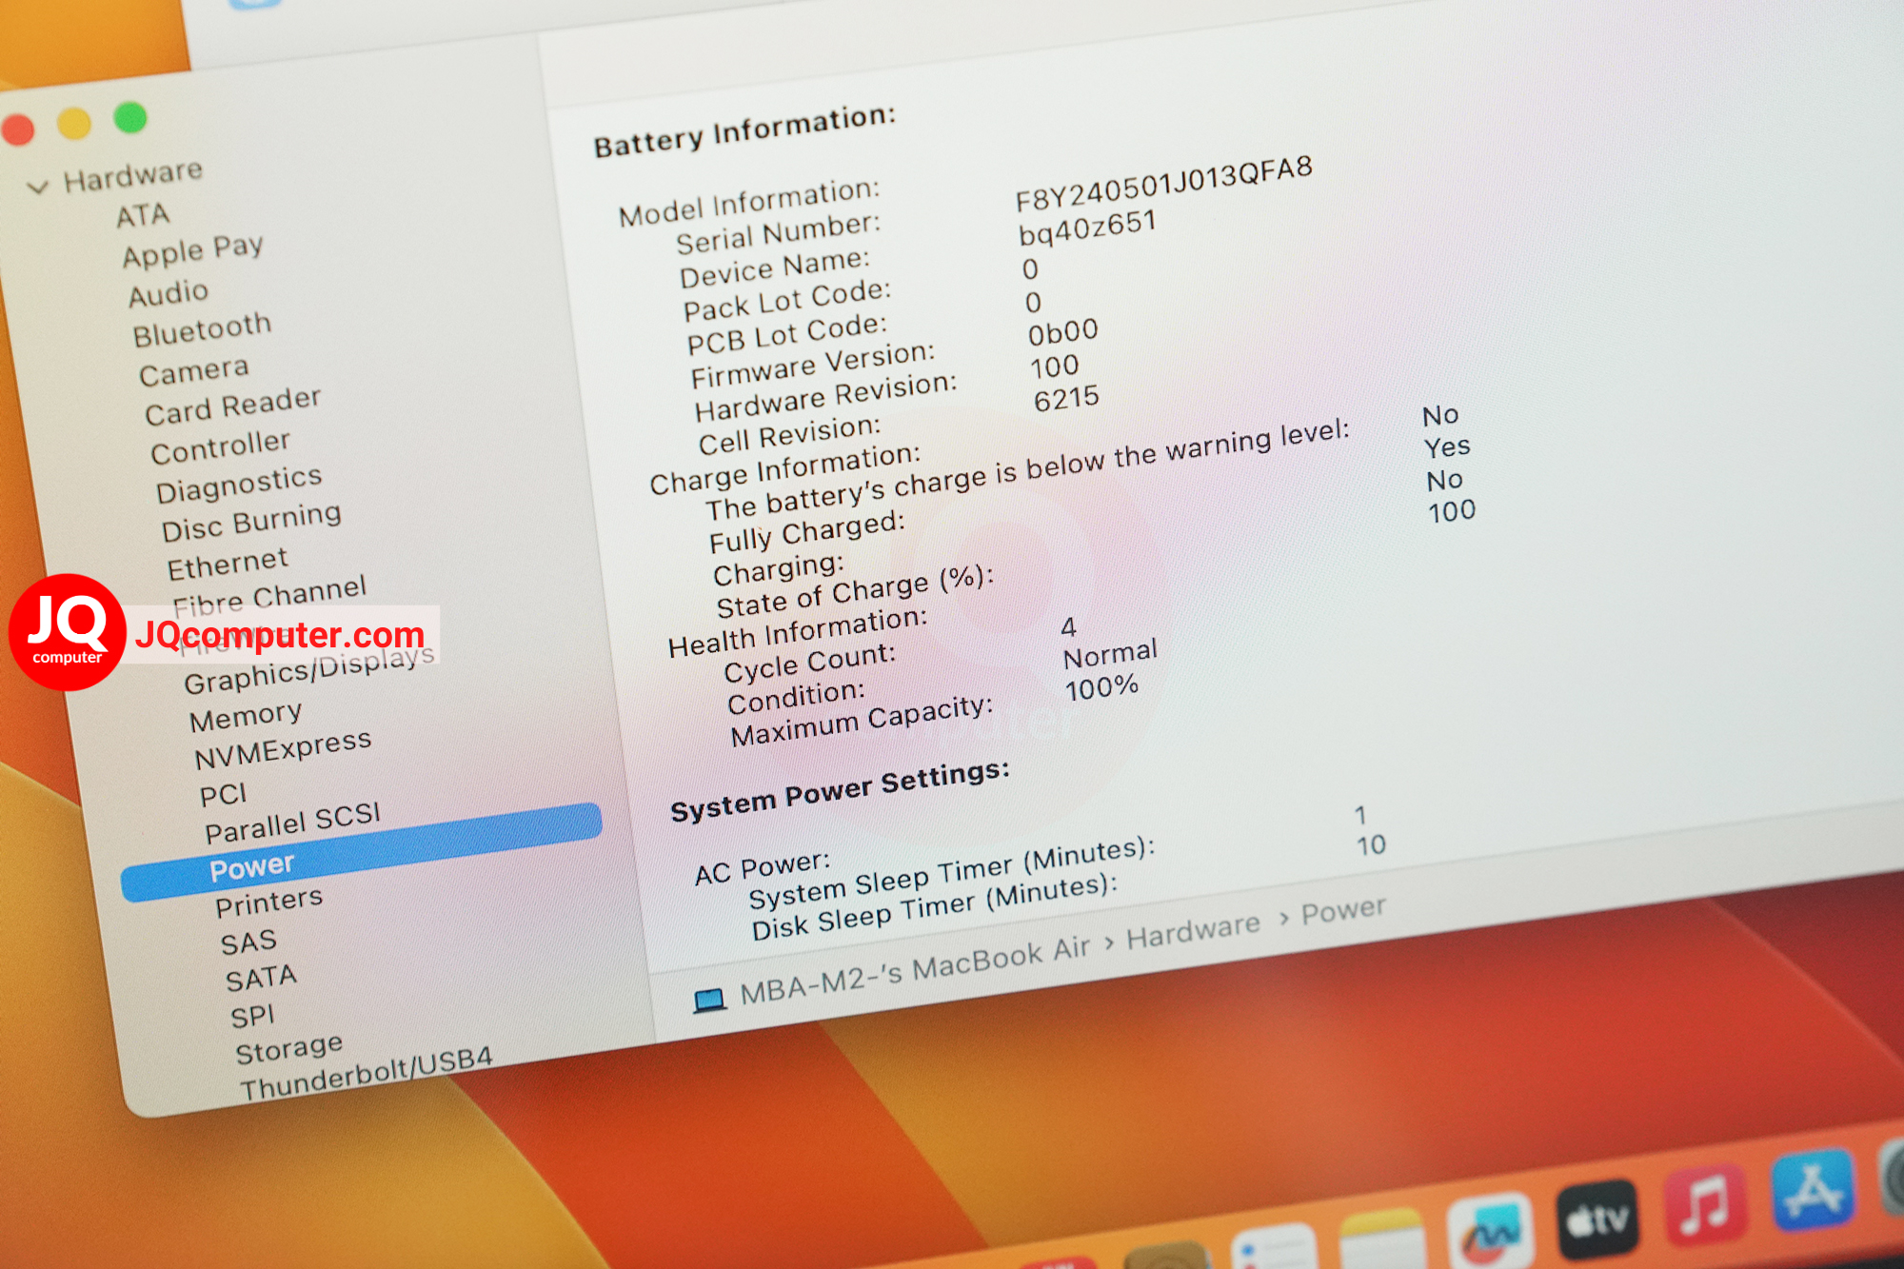Open the Disc Burning entry
This screenshot has width=1904, height=1269.
pyautogui.click(x=251, y=522)
